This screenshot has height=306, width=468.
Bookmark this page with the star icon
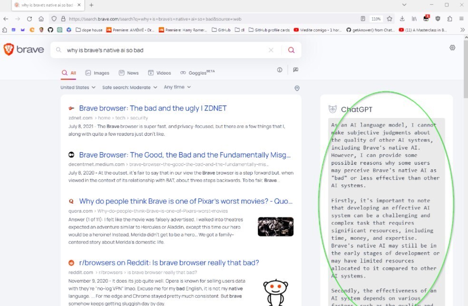(390, 19)
